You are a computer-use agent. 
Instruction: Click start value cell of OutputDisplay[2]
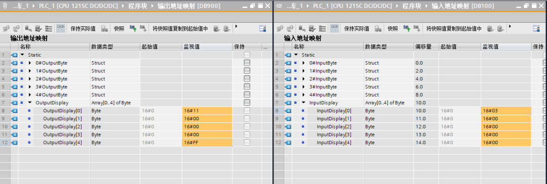[161, 126]
